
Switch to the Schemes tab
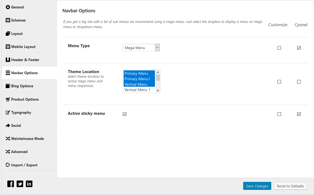coord(29,20)
